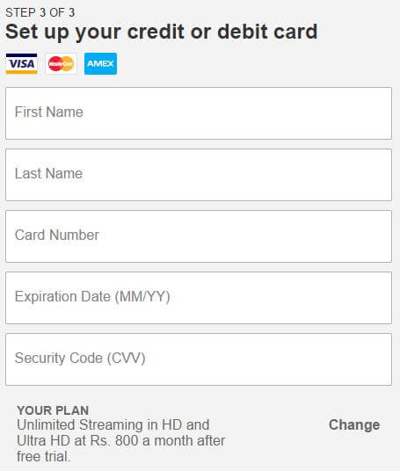Select the Last Name text box

199,175
